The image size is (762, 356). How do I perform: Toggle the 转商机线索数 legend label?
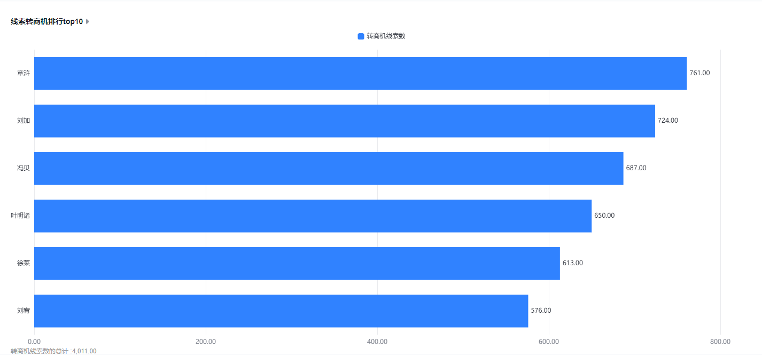pyautogui.click(x=386, y=36)
